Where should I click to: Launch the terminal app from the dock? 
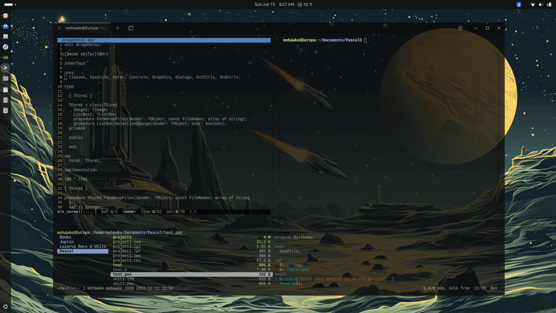(x=5, y=68)
